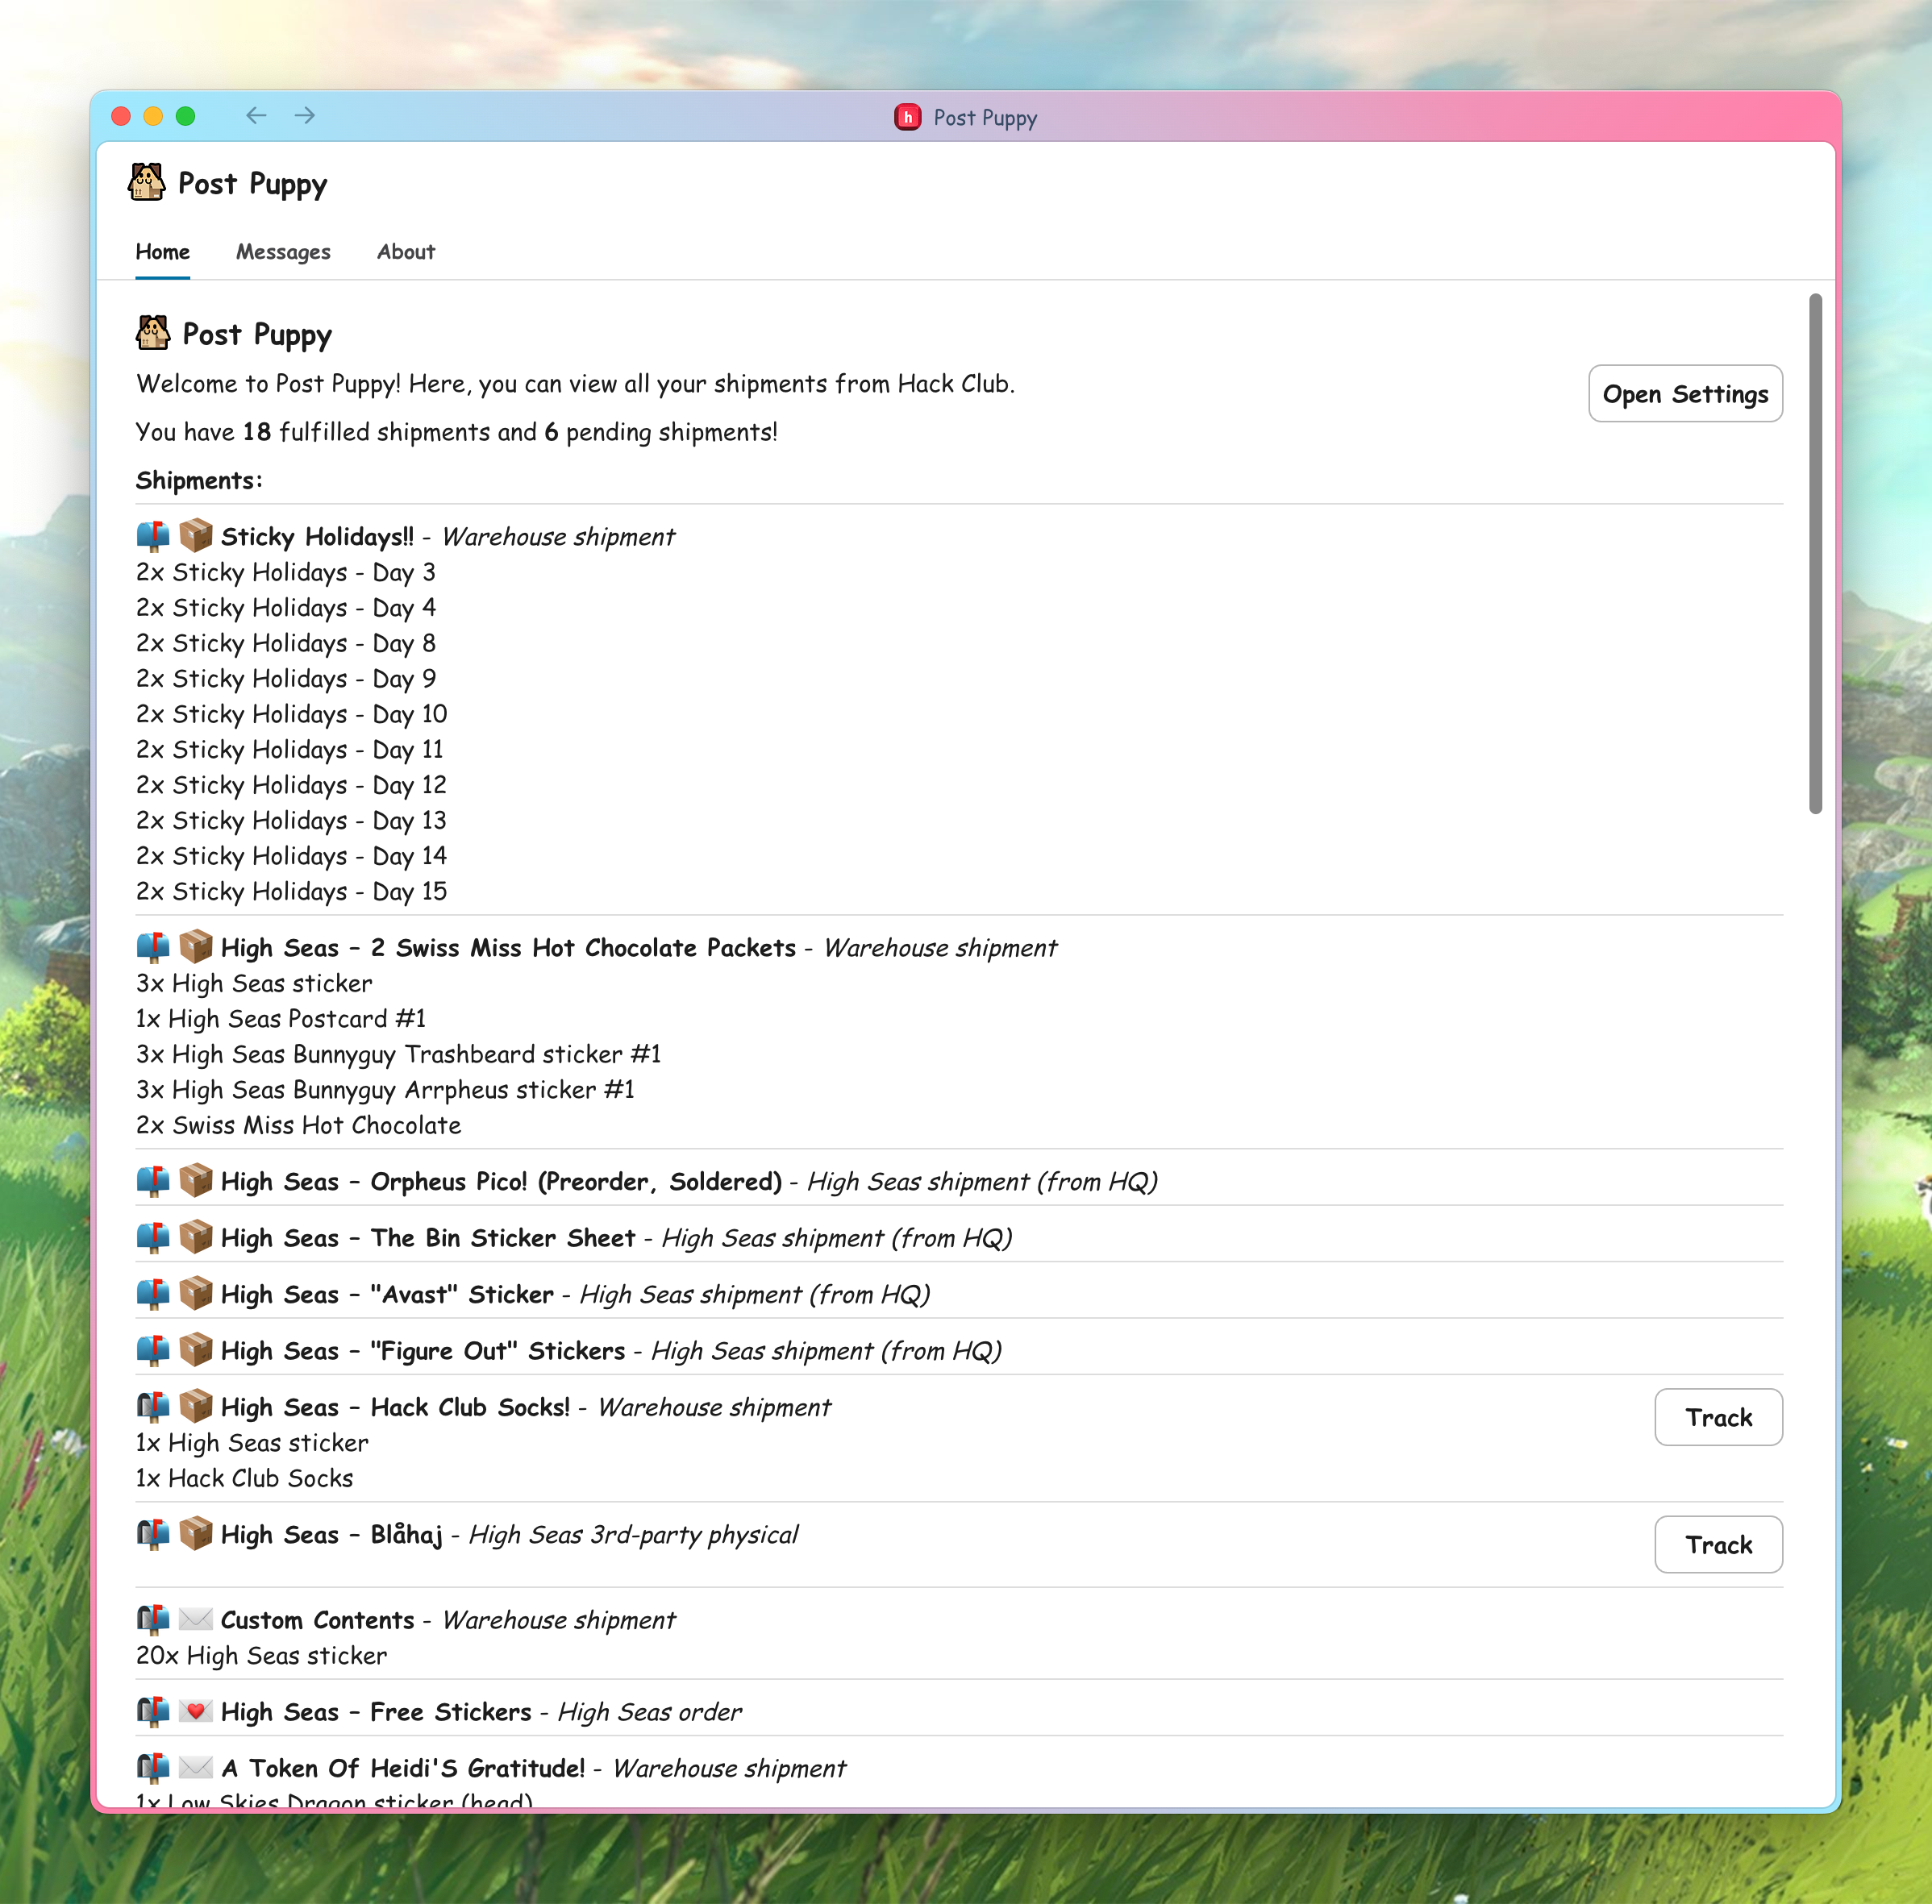The image size is (1932, 1904).
Task: Select the 2x Sticky Holidays - Day 15 item
Action: pyautogui.click(x=292, y=892)
